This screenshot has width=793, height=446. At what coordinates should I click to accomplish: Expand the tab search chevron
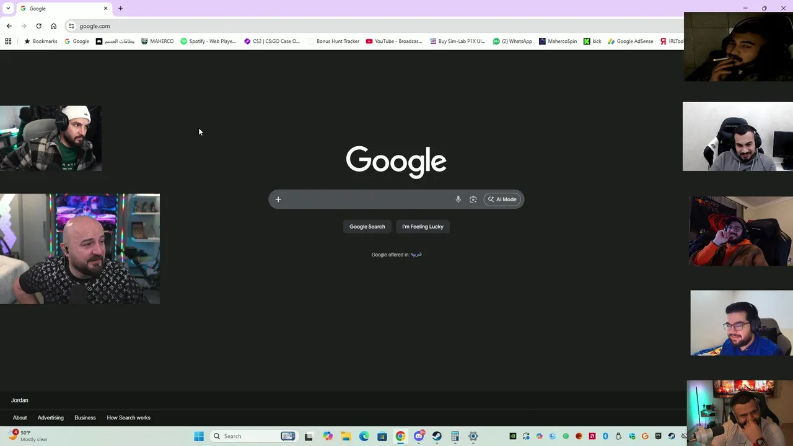tap(8, 8)
